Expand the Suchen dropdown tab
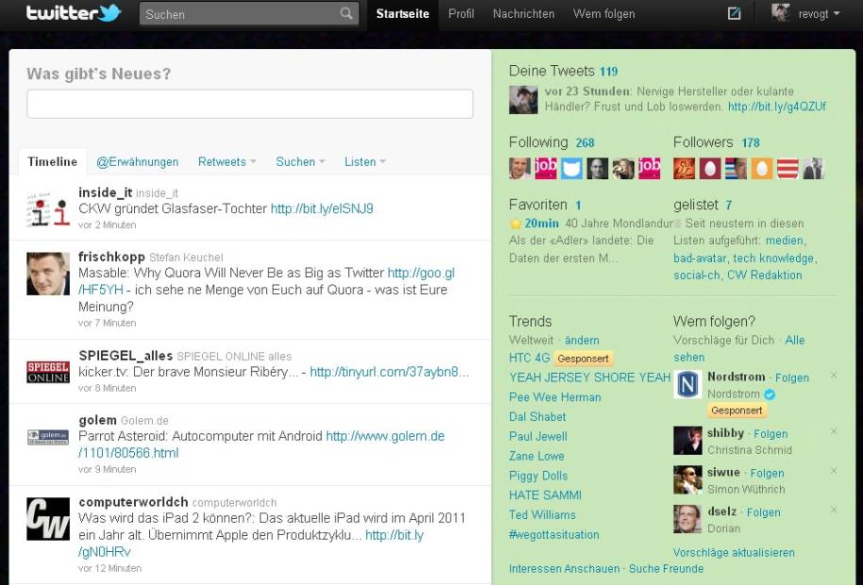This screenshot has height=585, width=863. click(300, 162)
